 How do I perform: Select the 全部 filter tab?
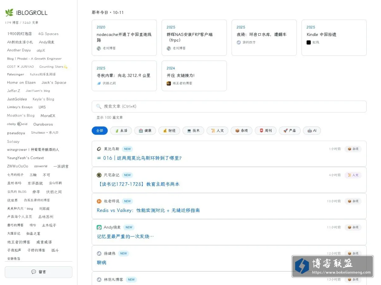pos(100,130)
